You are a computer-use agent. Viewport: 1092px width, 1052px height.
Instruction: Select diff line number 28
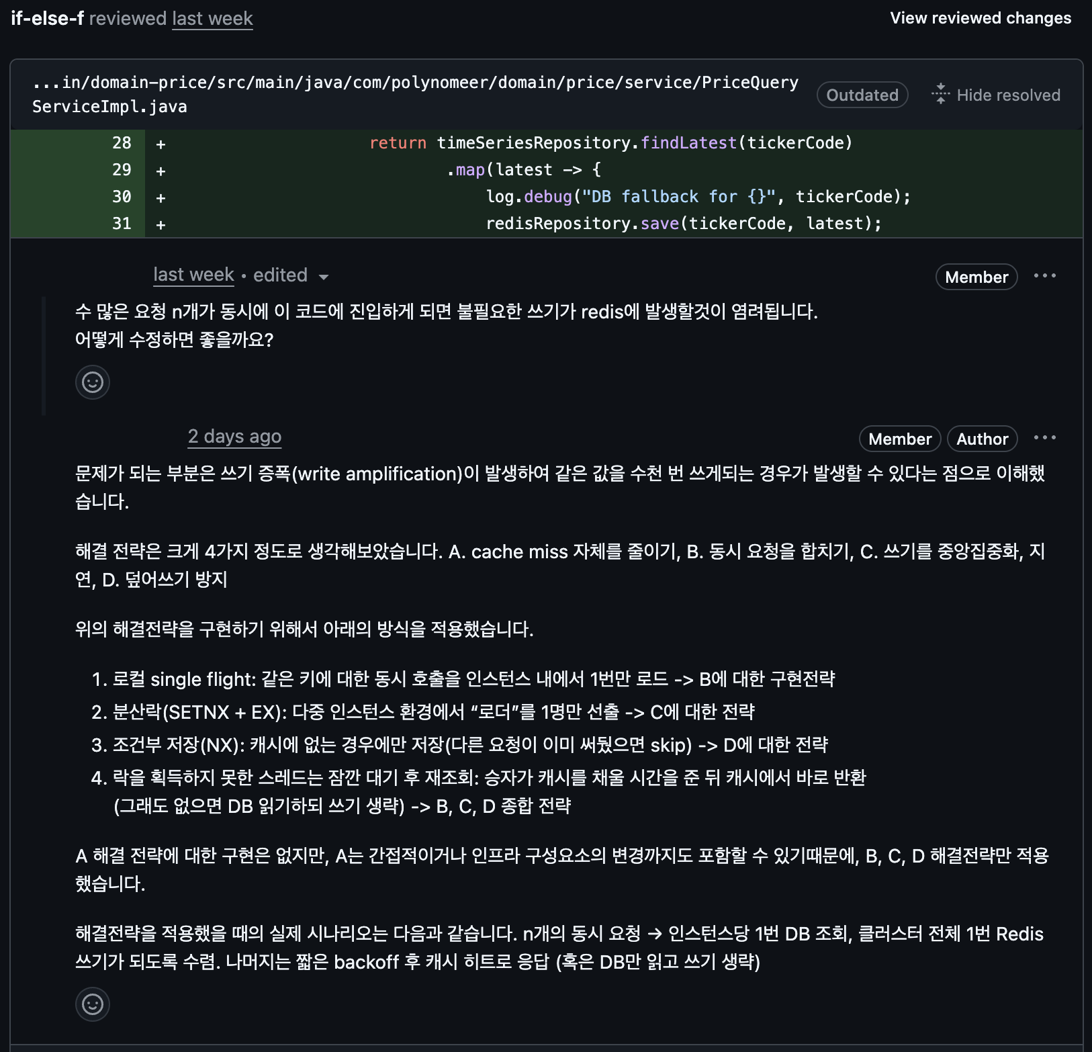122,143
